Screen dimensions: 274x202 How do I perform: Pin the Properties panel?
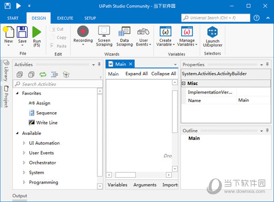tap(267, 64)
